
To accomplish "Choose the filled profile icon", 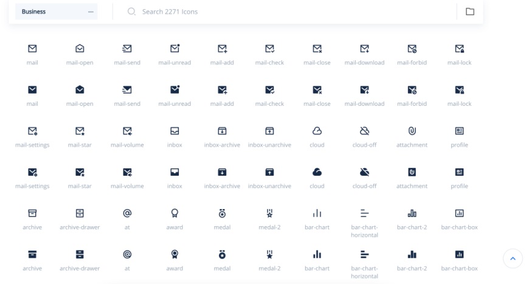I will tap(459, 172).
